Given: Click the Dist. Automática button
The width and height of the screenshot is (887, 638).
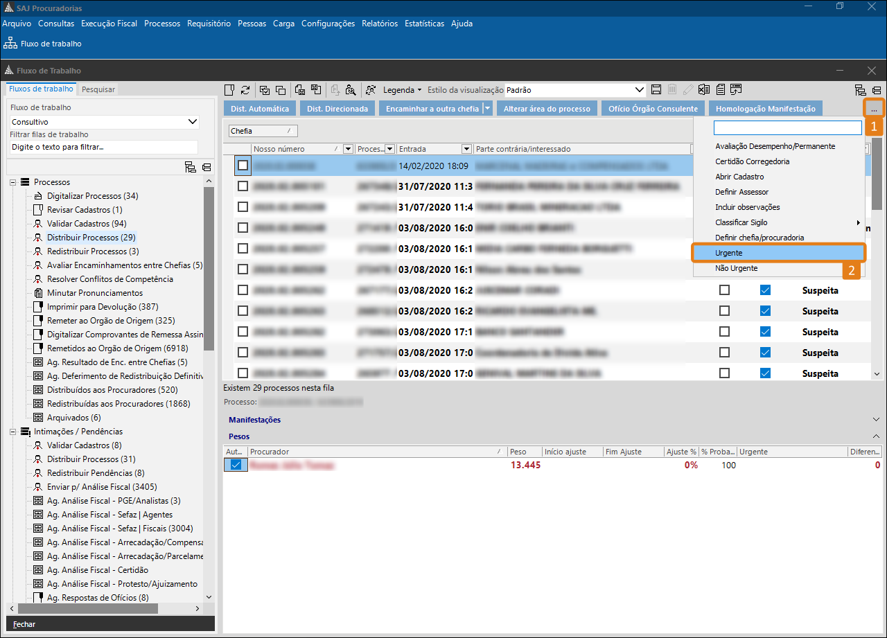Looking at the screenshot, I should click(x=260, y=109).
